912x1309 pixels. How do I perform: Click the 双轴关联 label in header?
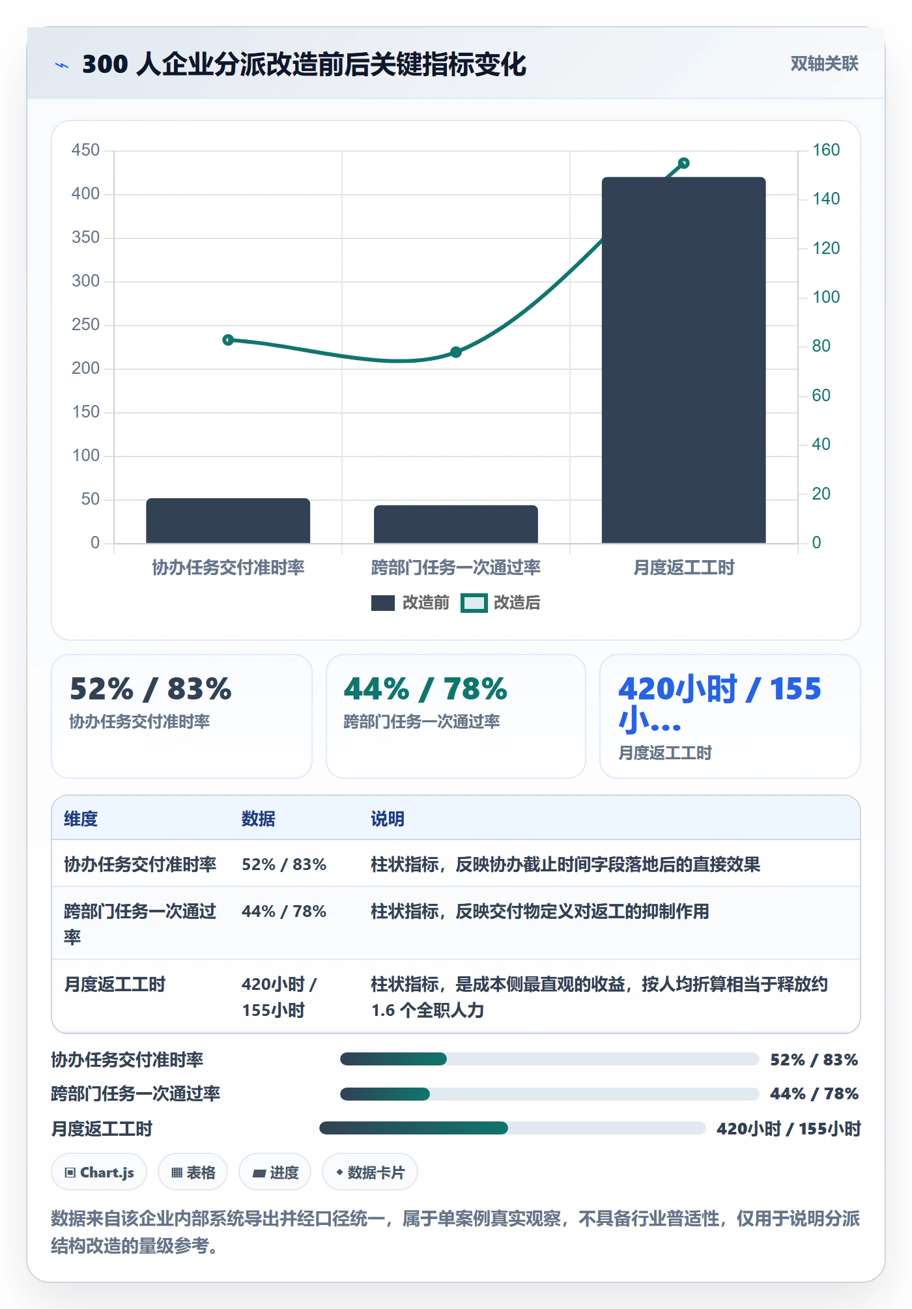coord(824,63)
